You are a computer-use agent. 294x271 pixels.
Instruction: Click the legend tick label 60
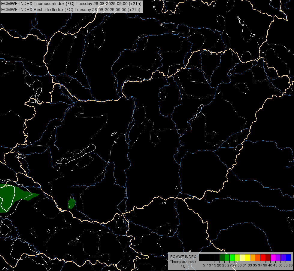pos(291,265)
